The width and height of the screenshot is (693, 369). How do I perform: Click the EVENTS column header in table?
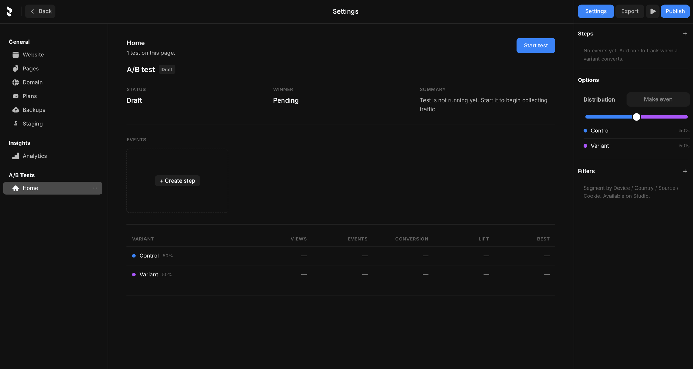pyautogui.click(x=357, y=239)
